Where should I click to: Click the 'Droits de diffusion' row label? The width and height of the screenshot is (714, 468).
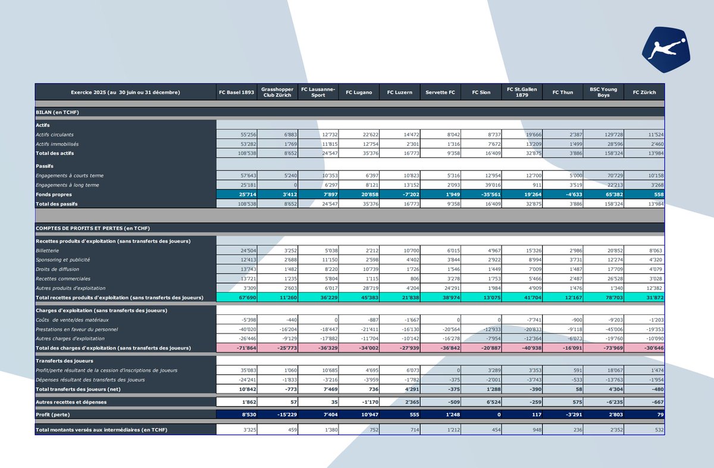(x=58, y=269)
